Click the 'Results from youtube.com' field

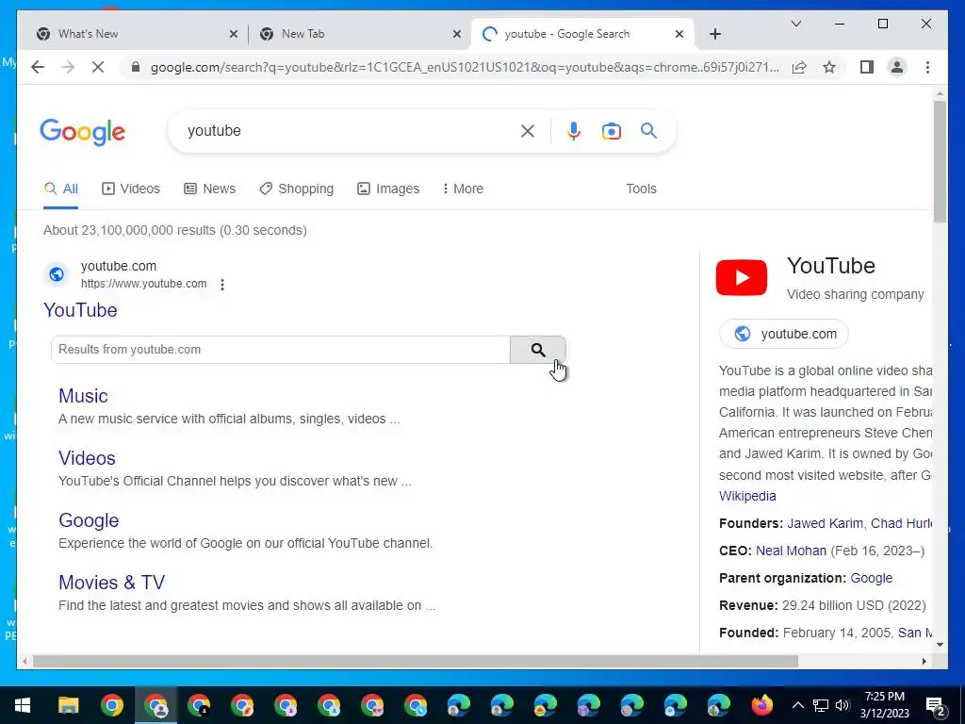(281, 350)
